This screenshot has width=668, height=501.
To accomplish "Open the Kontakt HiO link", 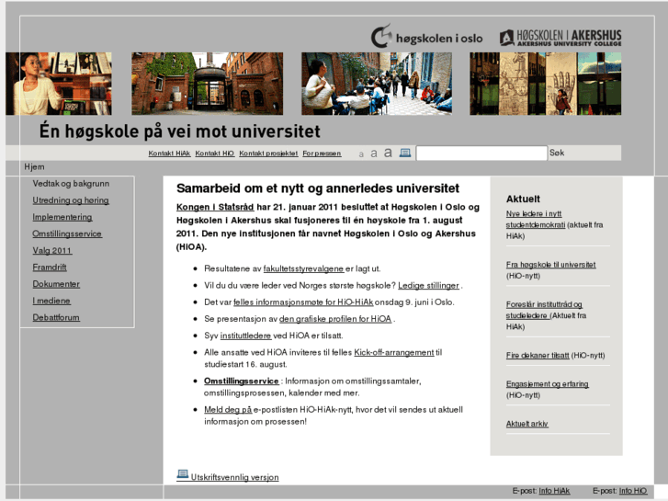I will click(x=215, y=154).
